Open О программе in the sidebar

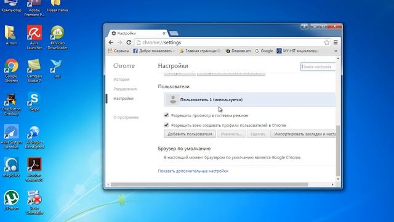[126, 117]
